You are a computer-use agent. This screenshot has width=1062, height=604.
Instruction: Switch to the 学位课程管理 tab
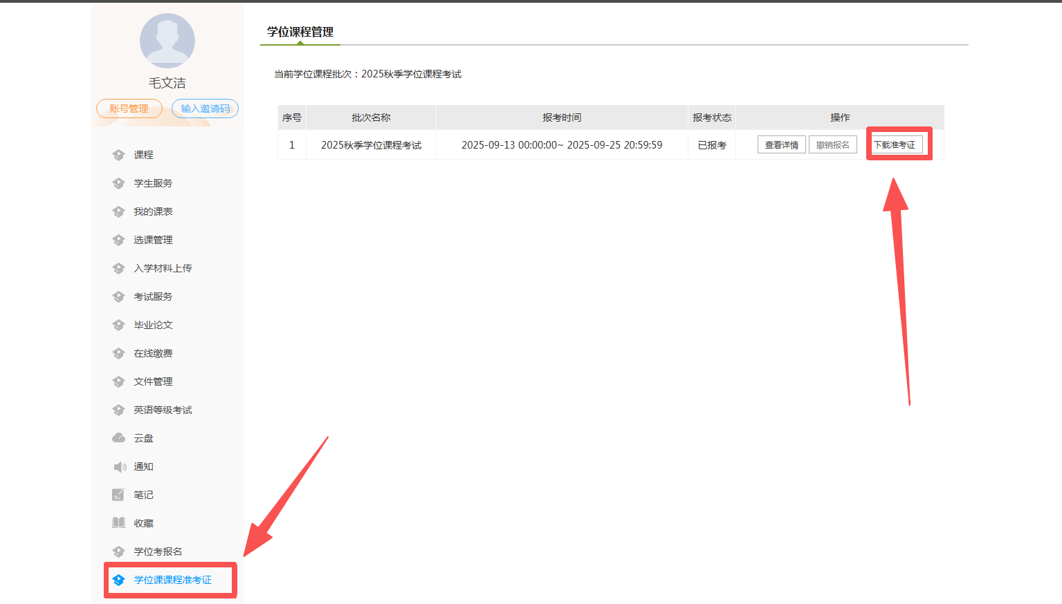pyautogui.click(x=300, y=32)
